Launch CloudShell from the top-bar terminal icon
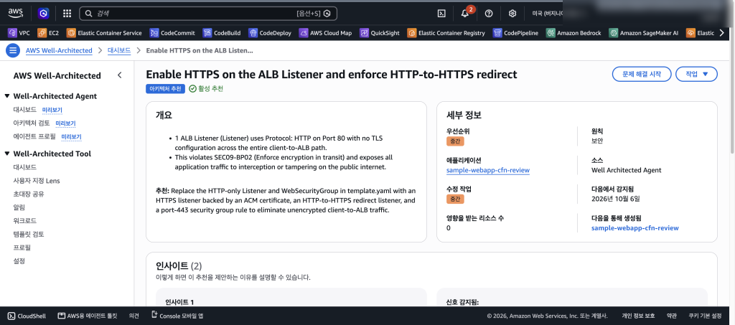 click(x=441, y=14)
